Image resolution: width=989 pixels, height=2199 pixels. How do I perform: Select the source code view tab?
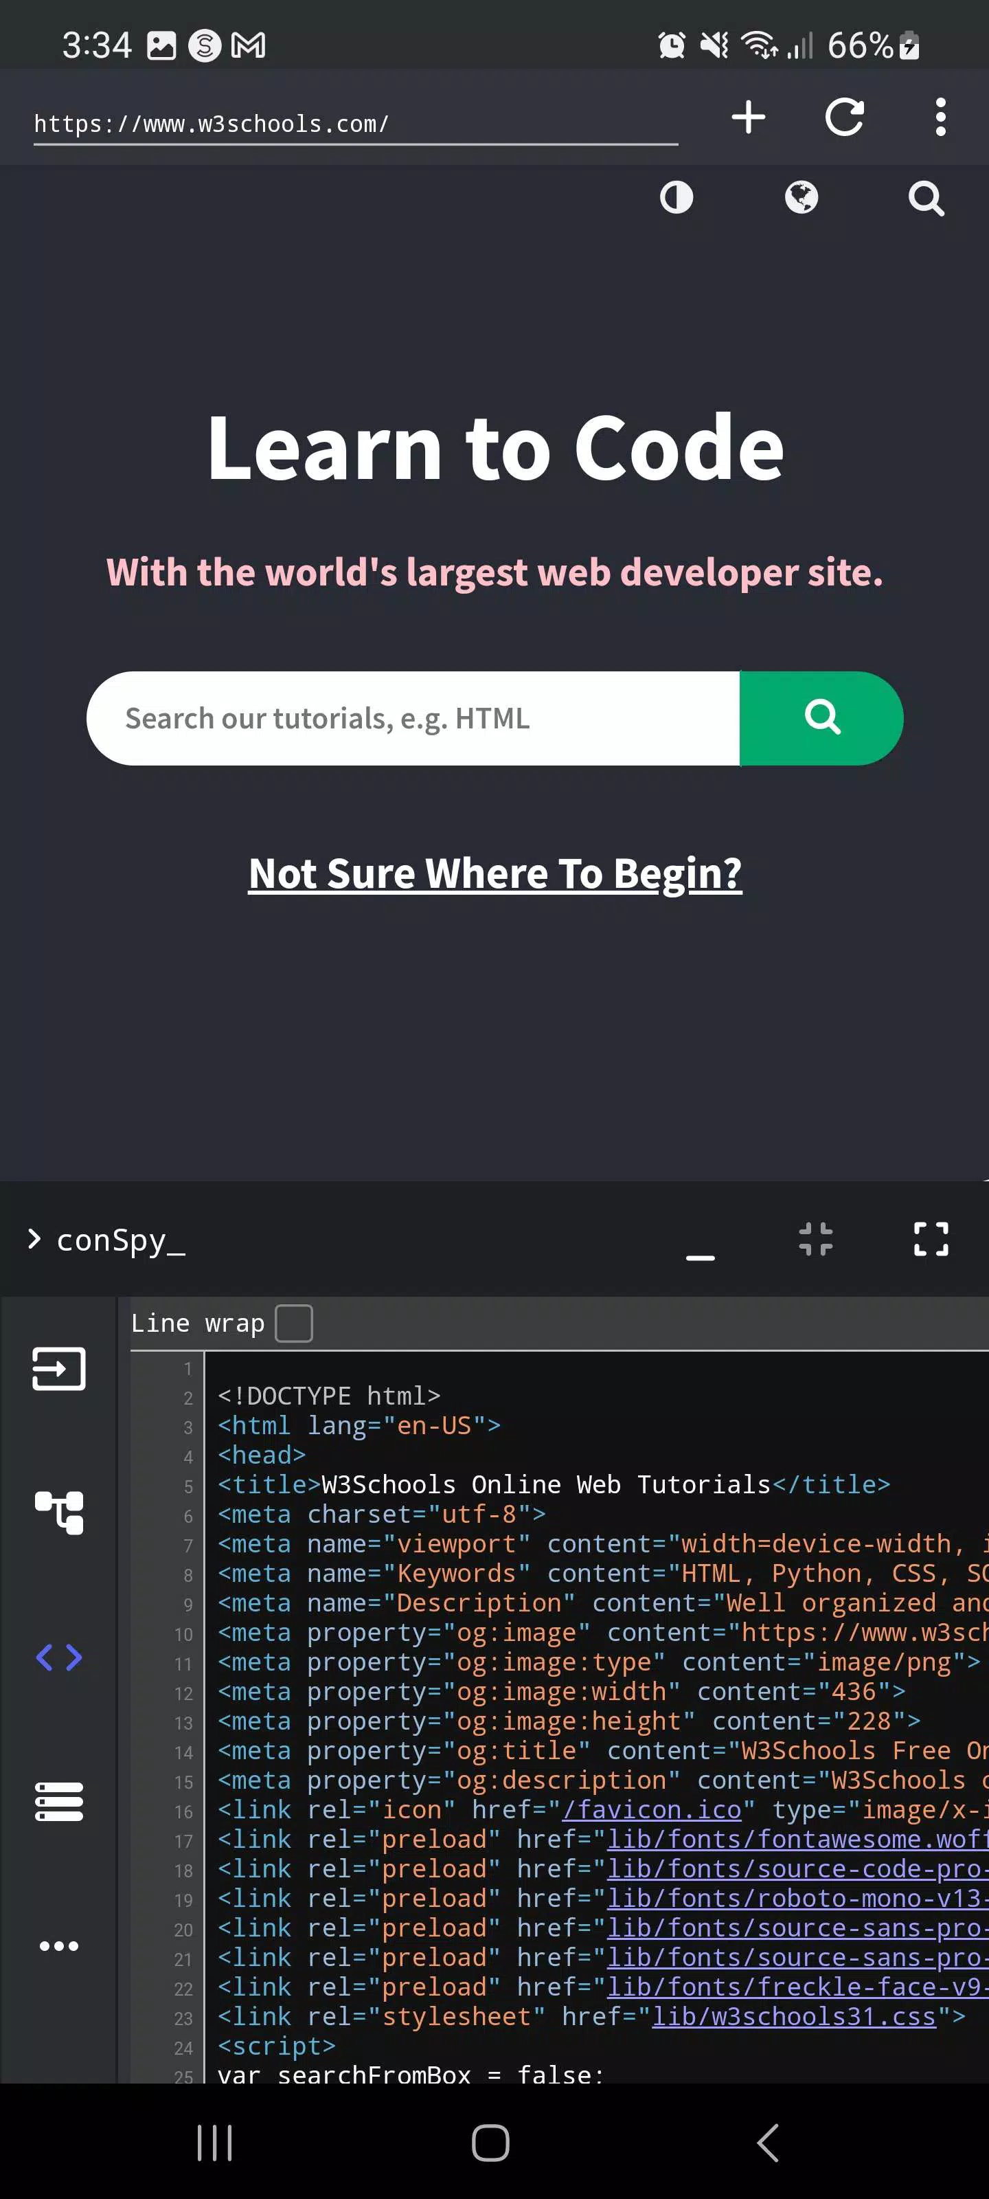coord(59,1657)
